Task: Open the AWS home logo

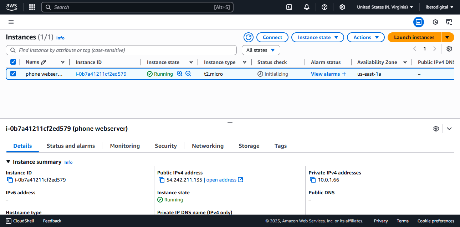Action: click(11, 7)
